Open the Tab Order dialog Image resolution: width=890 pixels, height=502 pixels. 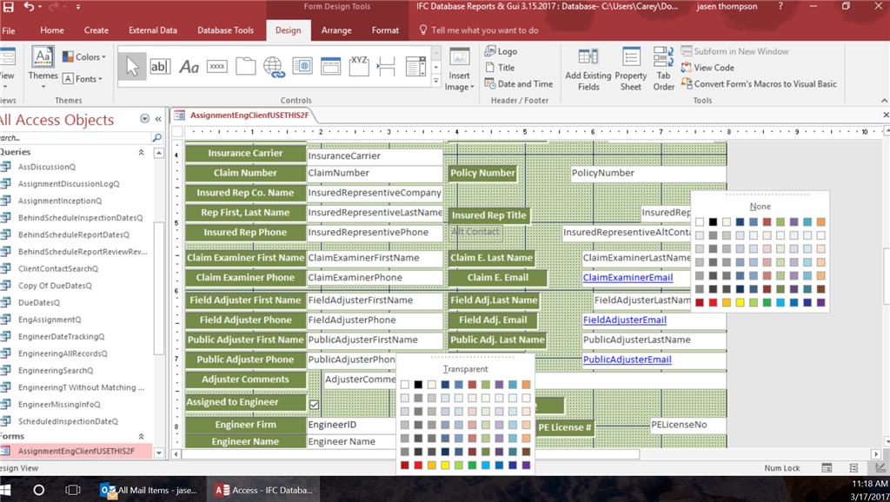pyautogui.click(x=664, y=69)
